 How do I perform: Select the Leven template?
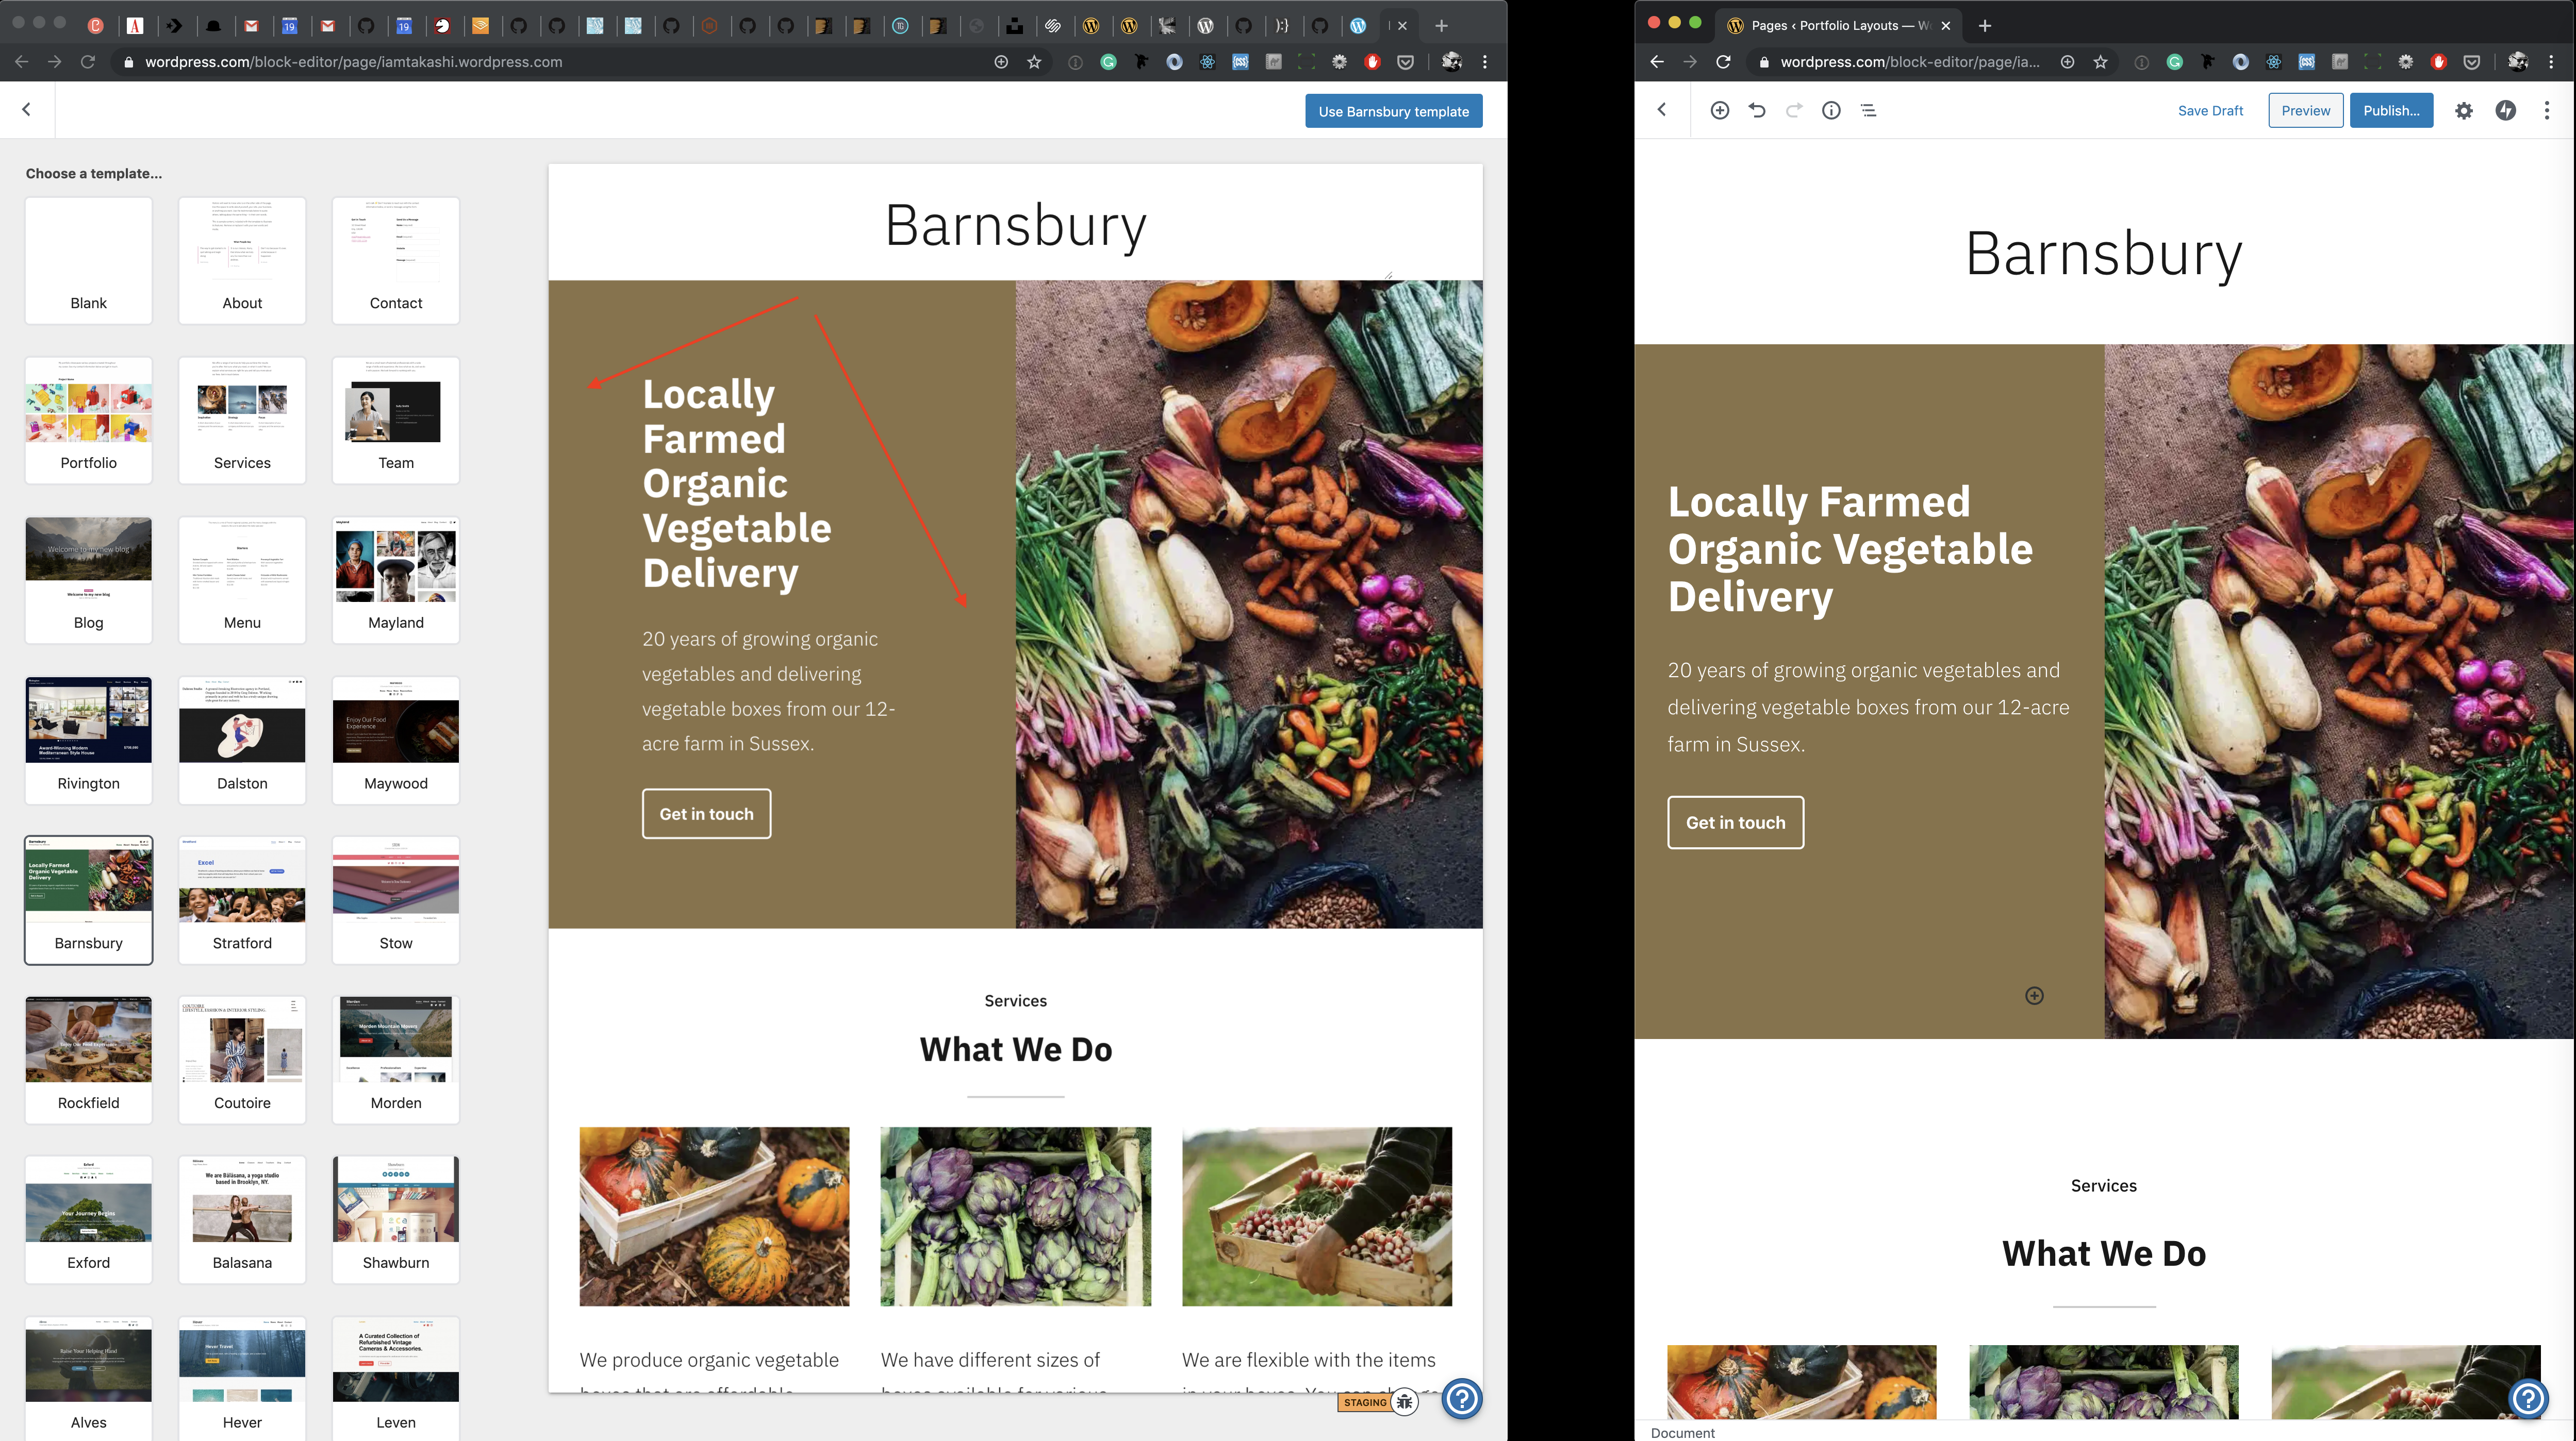tap(396, 1379)
